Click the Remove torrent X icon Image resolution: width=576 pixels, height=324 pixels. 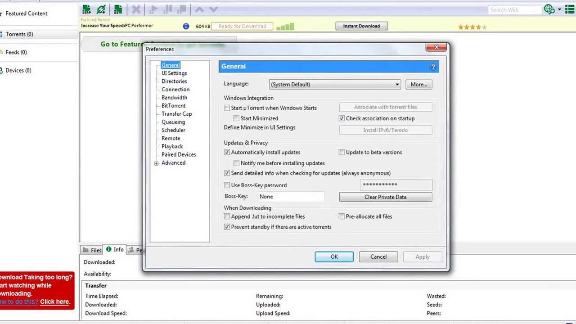click(136, 9)
